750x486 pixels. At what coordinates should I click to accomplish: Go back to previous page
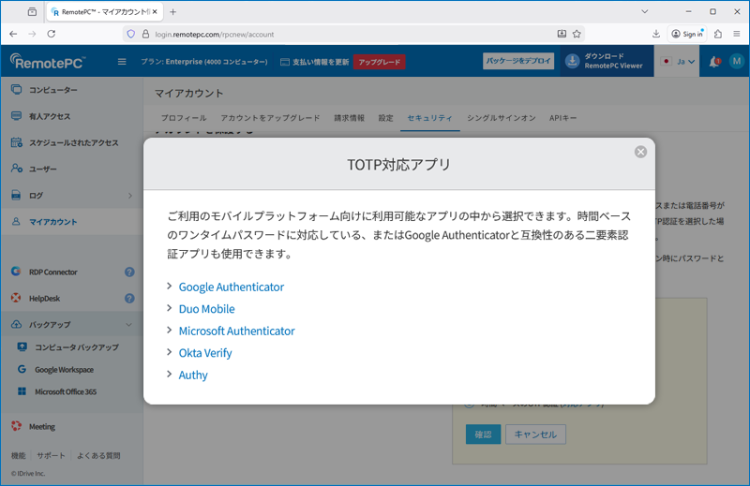click(x=13, y=34)
